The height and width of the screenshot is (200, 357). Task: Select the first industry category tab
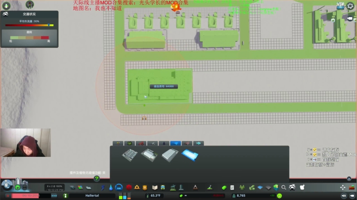pos(118,144)
